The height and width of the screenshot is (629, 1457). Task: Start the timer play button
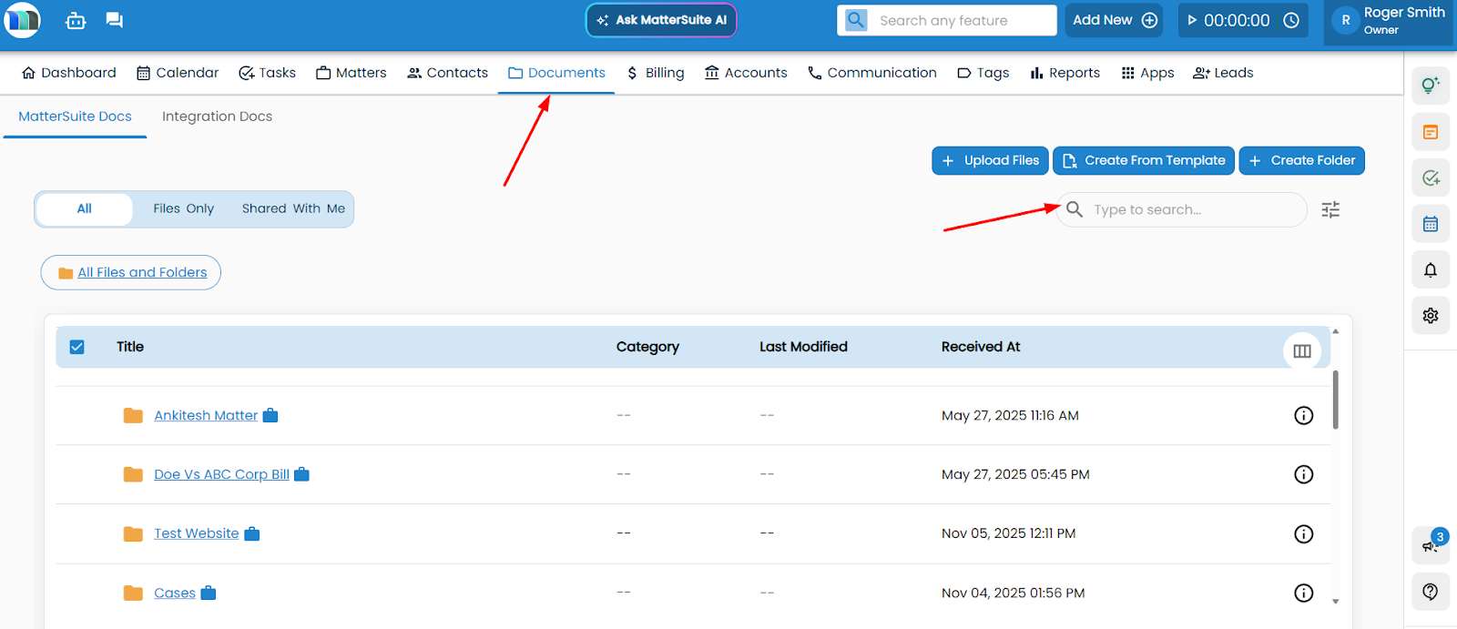pyautogui.click(x=1192, y=20)
